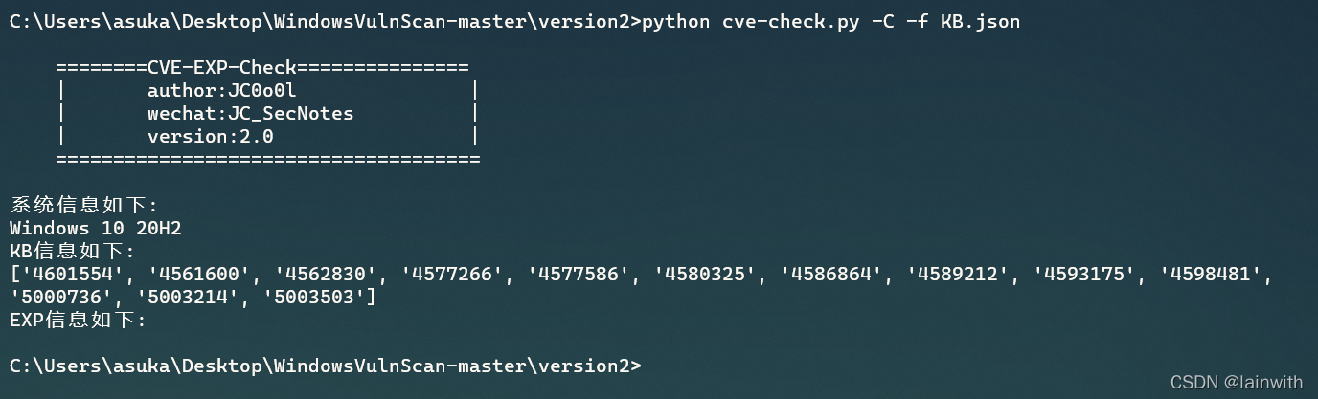This screenshot has width=1318, height=399.
Task: Click the python cve-check.py command text
Action: pos(750,21)
